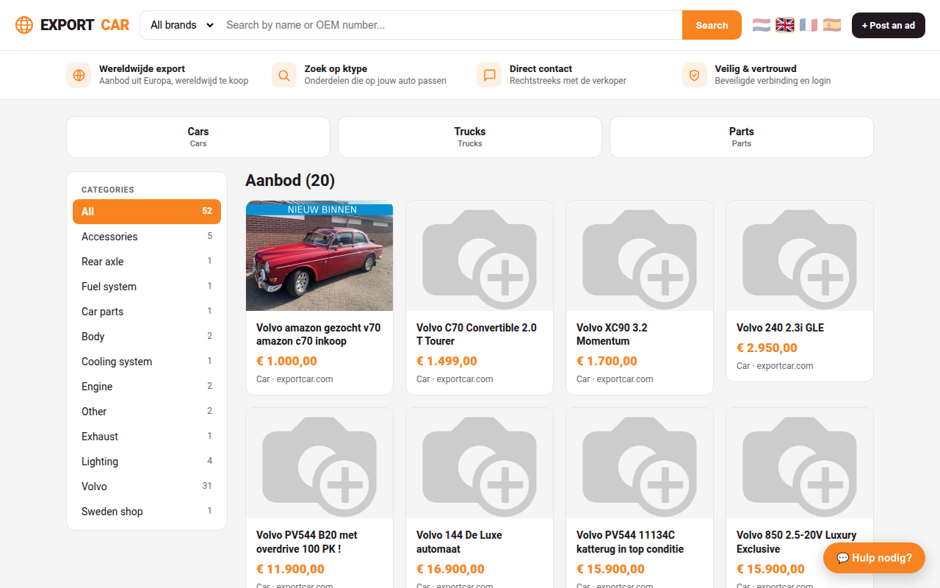Screen dimensions: 940x588
Task: Select the UK flag for English
Action: tap(785, 25)
